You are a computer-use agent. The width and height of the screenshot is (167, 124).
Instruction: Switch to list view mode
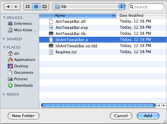click(36, 7)
